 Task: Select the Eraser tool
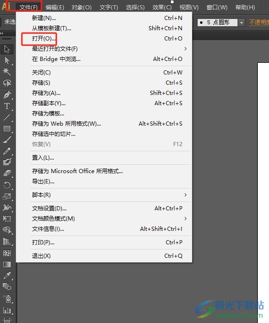[7, 173]
